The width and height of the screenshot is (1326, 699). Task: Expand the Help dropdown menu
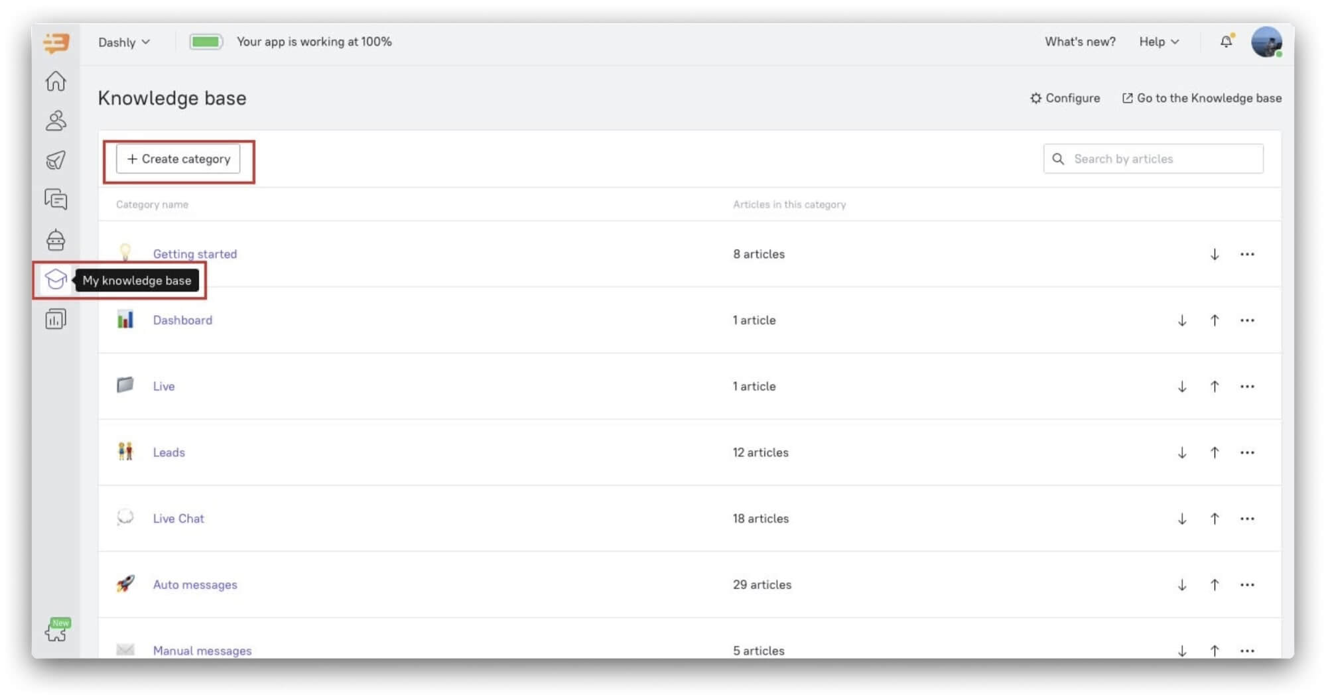point(1159,42)
